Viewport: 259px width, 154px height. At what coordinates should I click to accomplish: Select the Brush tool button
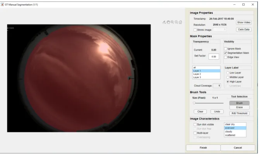tap(239, 103)
